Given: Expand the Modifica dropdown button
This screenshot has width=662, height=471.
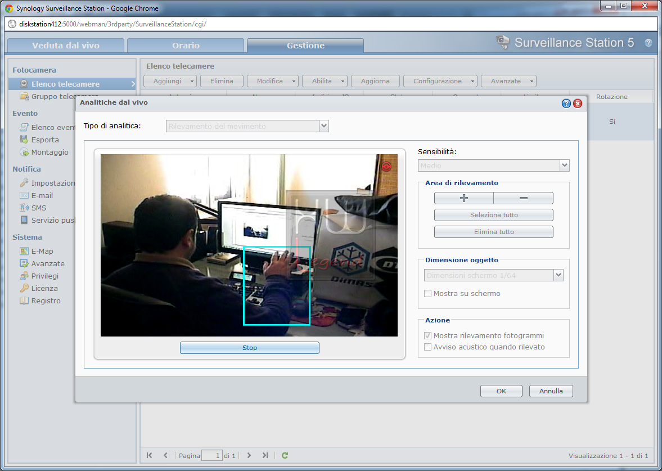Looking at the screenshot, I should (x=294, y=81).
